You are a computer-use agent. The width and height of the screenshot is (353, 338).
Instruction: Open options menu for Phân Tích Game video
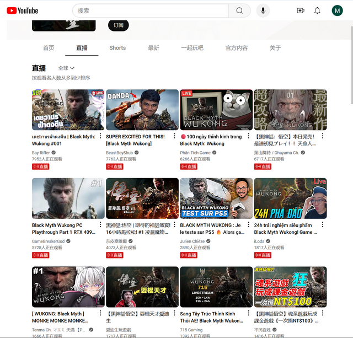249,136
